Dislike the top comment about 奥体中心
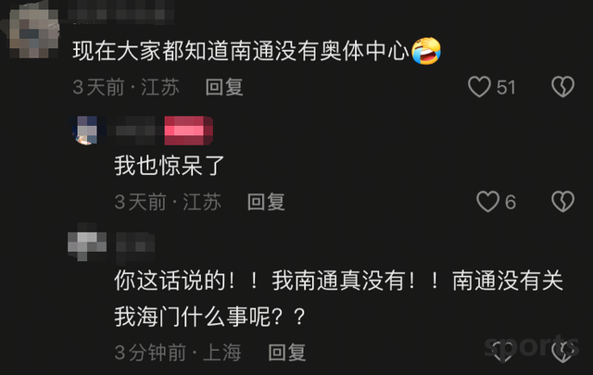This screenshot has height=375, width=593. (562, 87)
